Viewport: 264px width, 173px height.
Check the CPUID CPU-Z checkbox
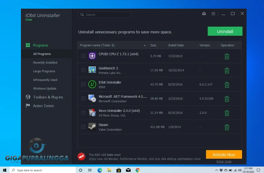(x=83, y=56)
